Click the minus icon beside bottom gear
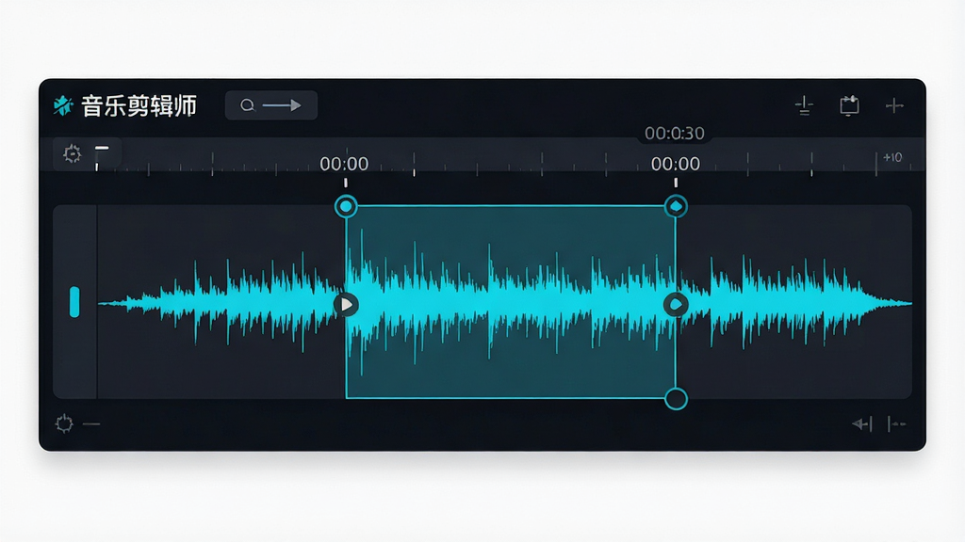Image resolution: width=965 pixels, height=542 pixels. 91,424
